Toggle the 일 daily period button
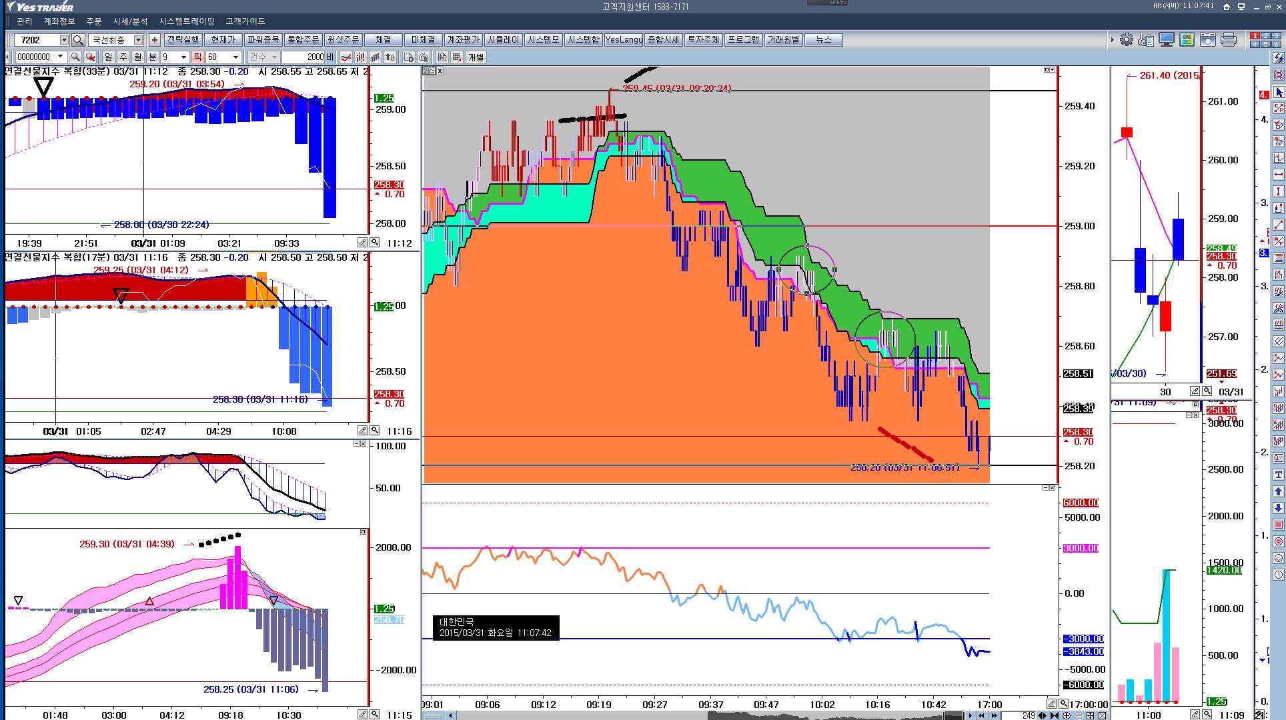Image resolution: width=1286 pixels, height=720 pixels. tap(109, 57)
